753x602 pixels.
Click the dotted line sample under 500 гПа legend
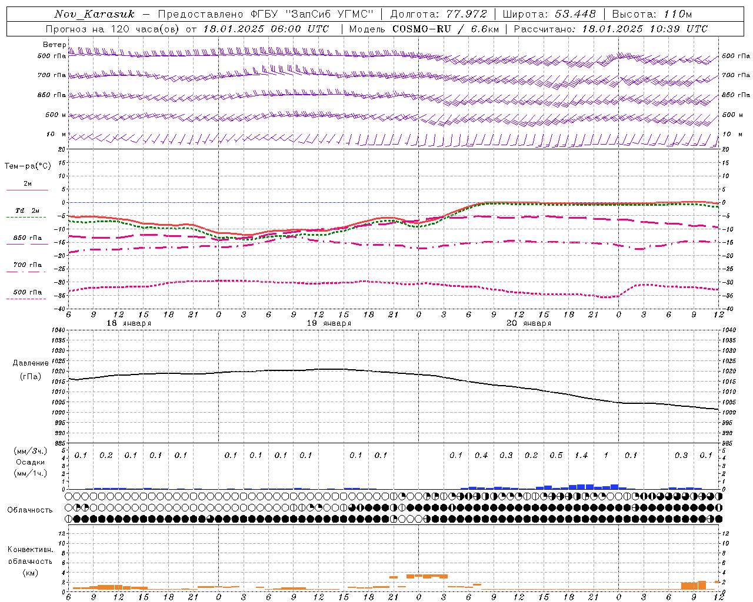coord(26,299)
